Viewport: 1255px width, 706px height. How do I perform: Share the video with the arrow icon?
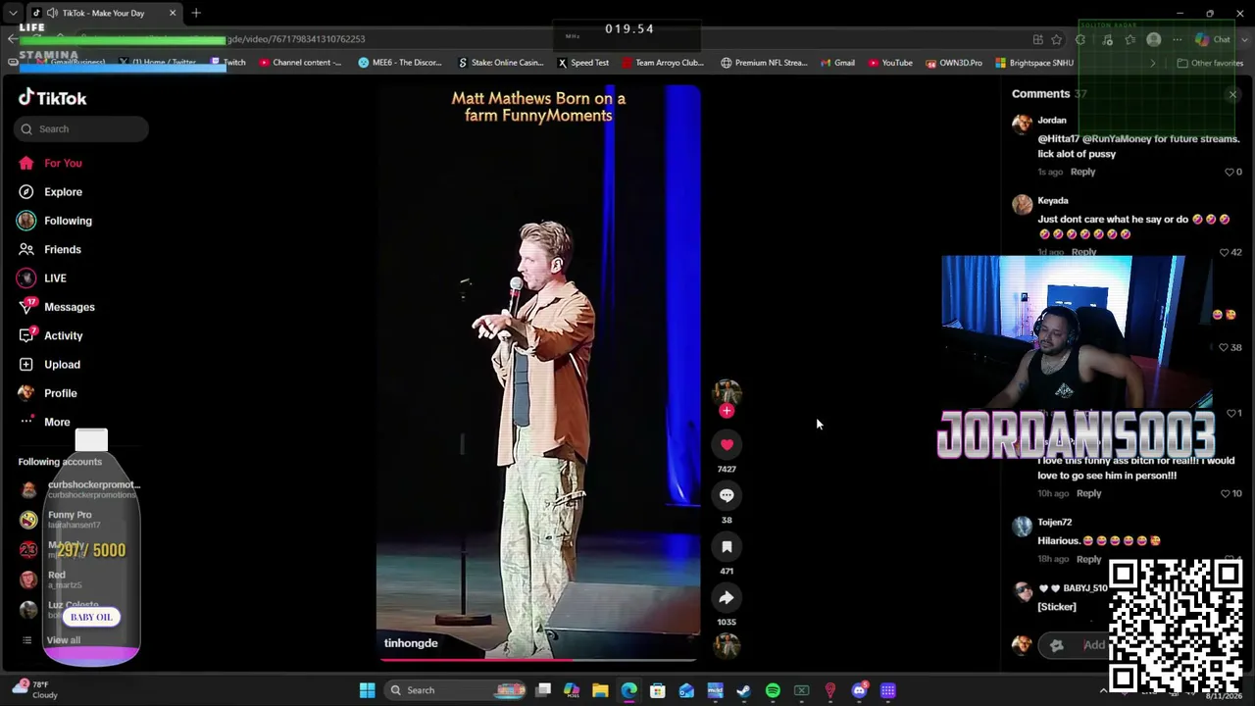[727, 598]
